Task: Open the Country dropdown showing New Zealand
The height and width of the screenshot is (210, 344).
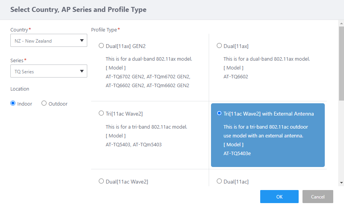Action: (x=48, y=41)
